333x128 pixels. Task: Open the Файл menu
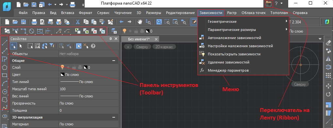(x=23, y=13)
